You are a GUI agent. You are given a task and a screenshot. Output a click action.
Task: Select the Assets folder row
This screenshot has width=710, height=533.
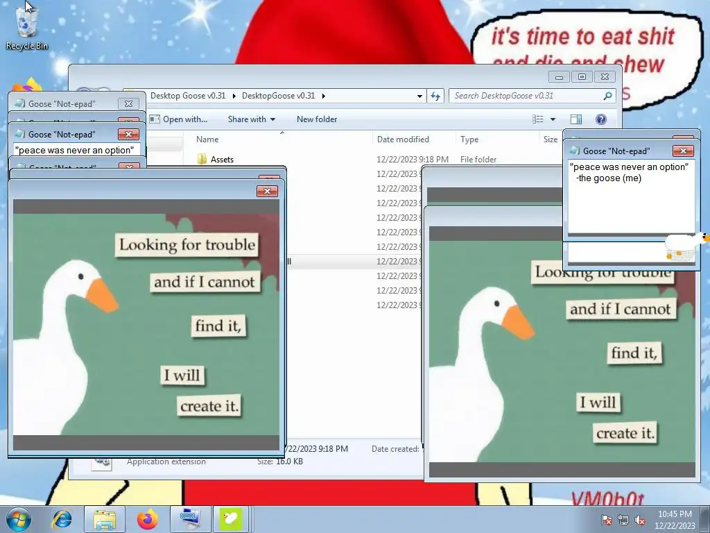pyautogui.click(x=376, y=159)
